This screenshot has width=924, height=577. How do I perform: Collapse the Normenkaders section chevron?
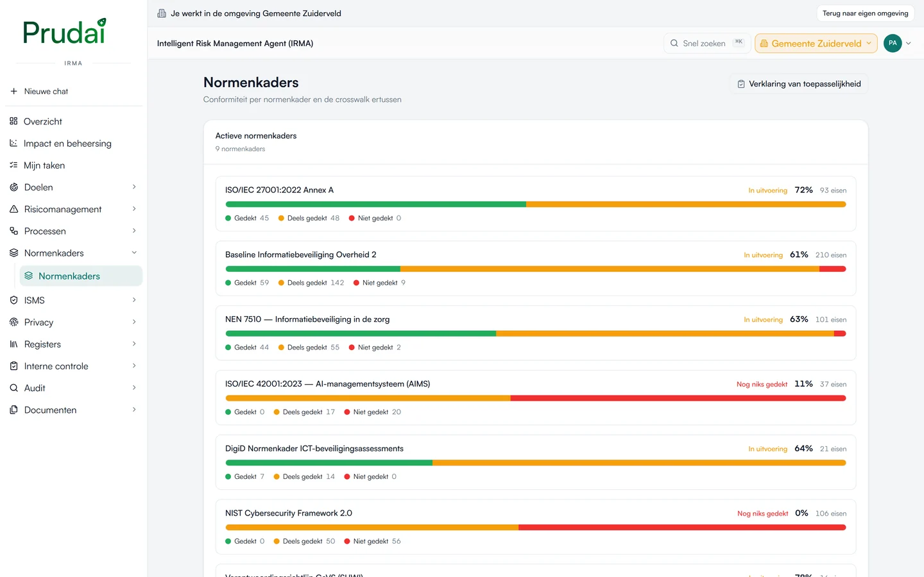click(x=134, y=253)
